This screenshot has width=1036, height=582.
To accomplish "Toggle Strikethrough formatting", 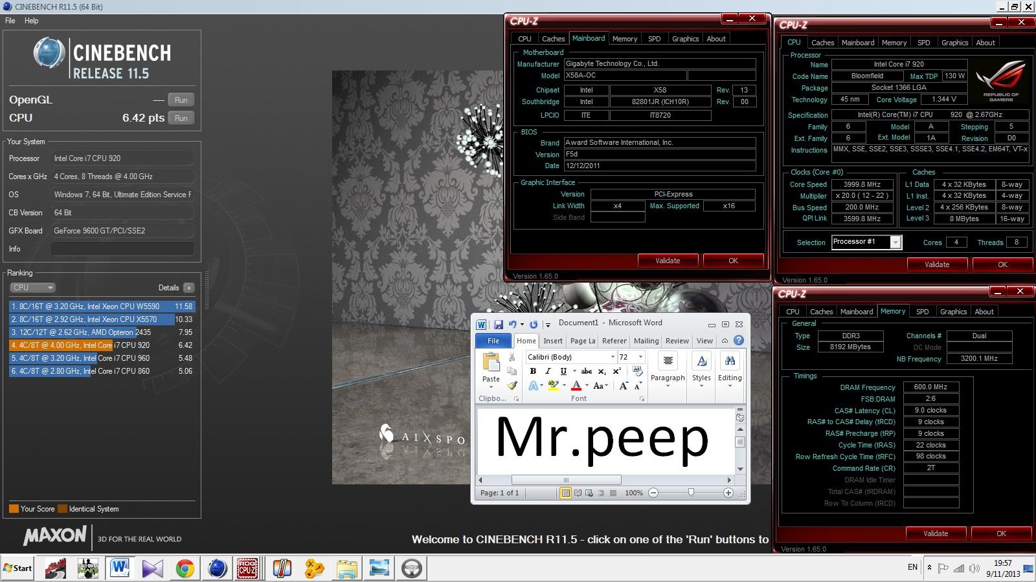I will point(587,371).
